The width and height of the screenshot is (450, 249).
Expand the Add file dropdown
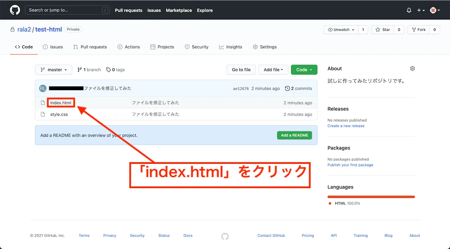[273, 70]
